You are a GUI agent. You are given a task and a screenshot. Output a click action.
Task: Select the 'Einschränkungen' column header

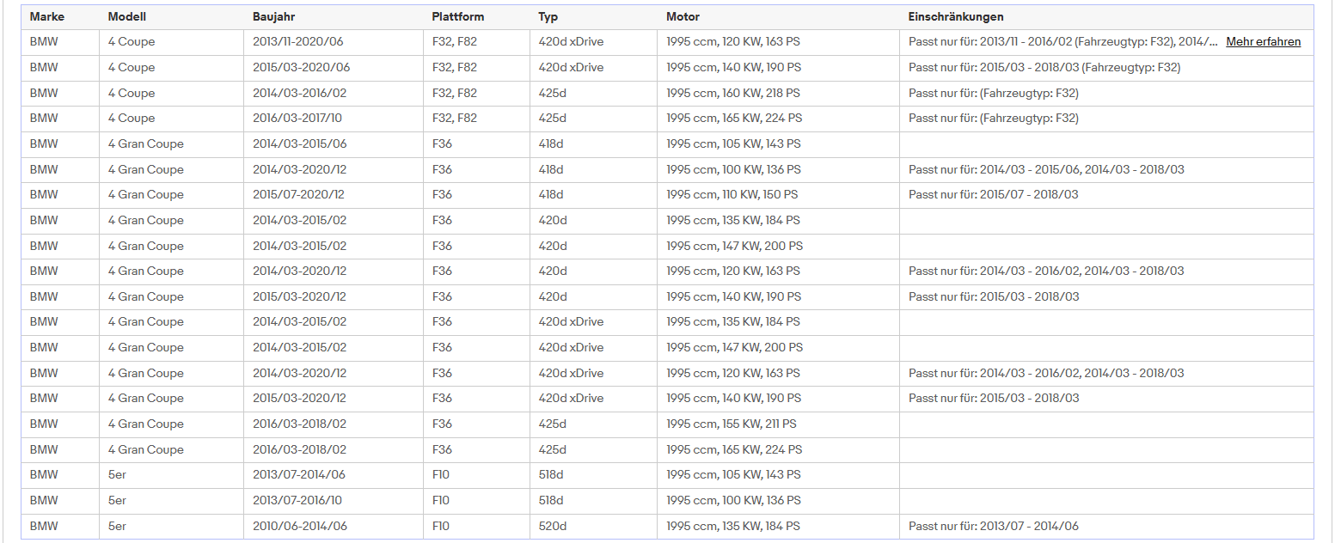click(956, 16)
